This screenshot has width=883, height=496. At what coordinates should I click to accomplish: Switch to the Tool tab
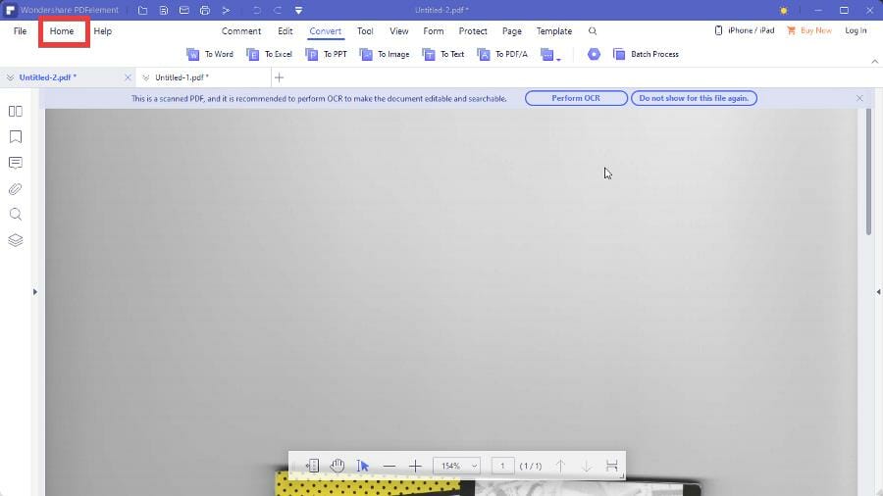coord(365,31)
